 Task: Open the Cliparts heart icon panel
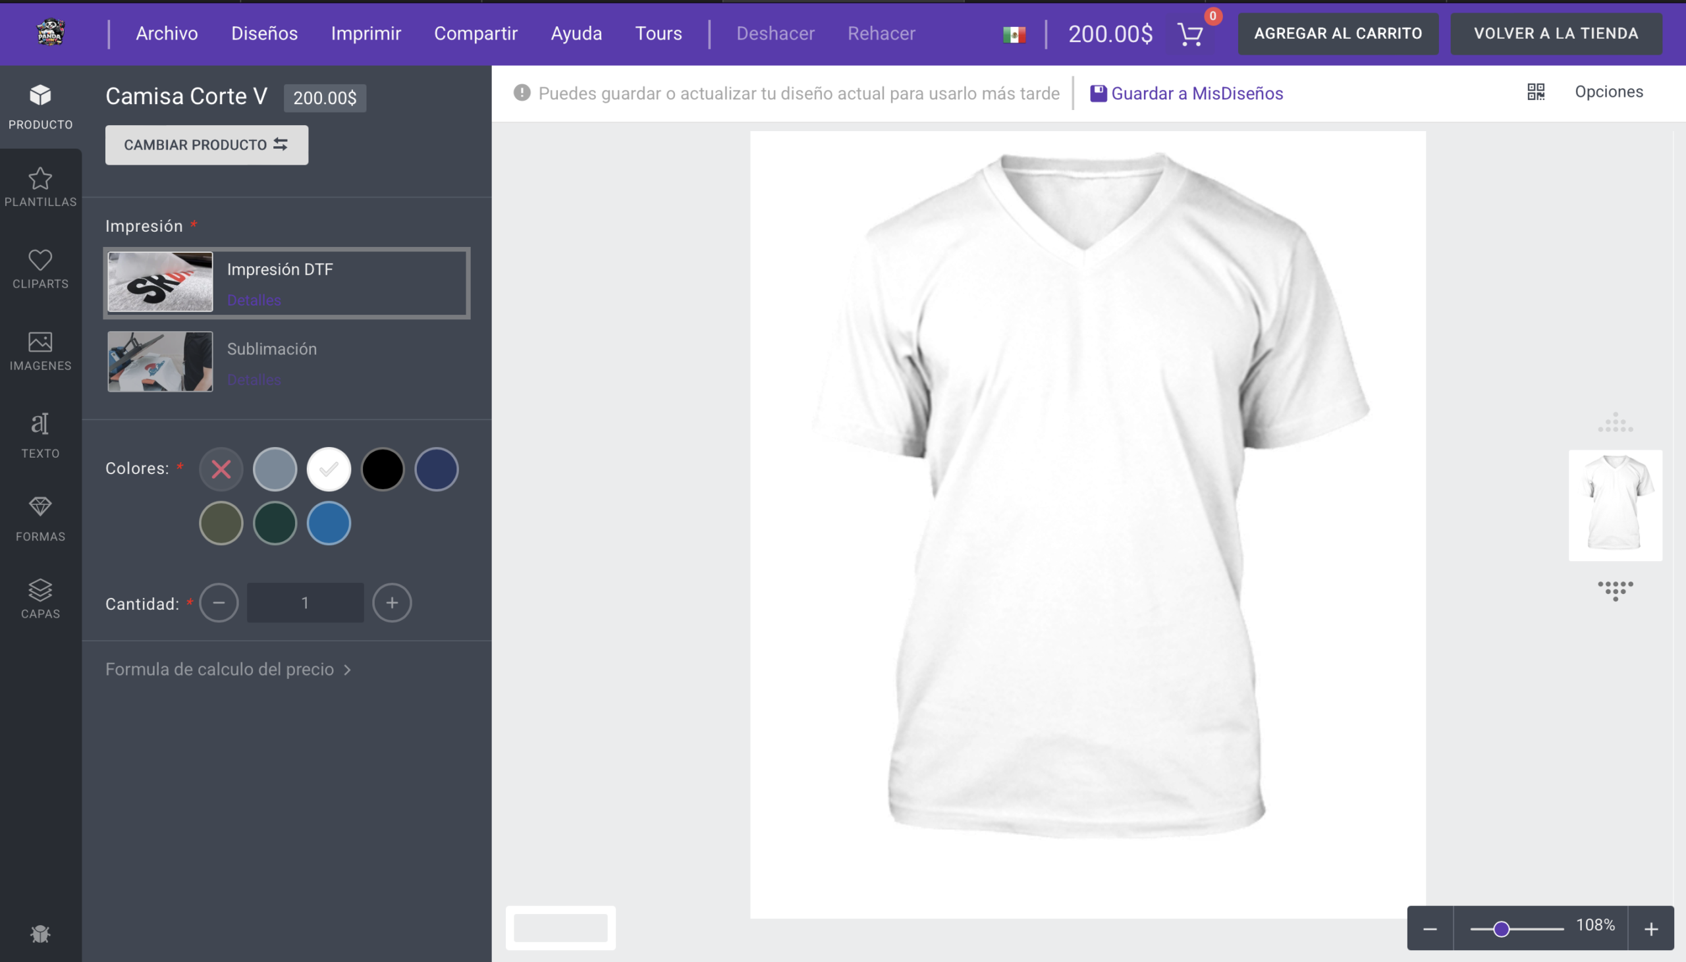[x=40, y=268]
